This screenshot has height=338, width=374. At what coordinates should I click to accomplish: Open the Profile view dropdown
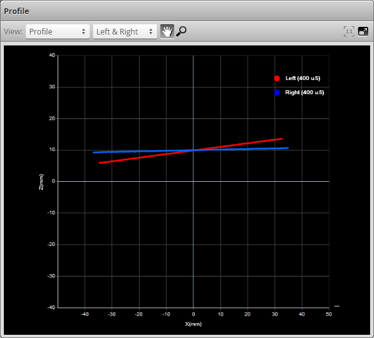(x=58, y=31)
